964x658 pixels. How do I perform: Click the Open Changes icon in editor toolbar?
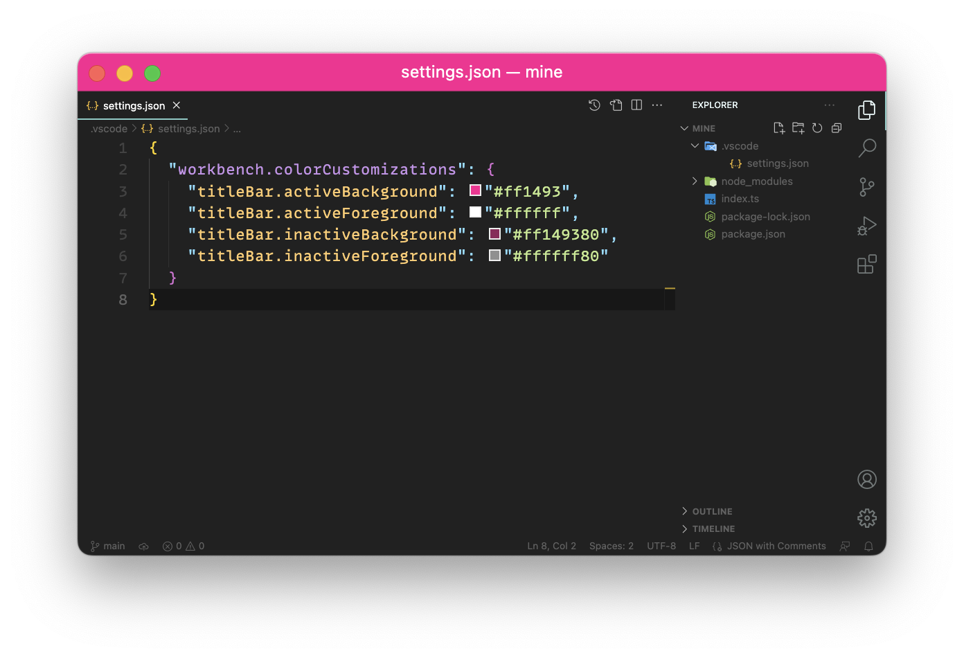coord(616,105)
